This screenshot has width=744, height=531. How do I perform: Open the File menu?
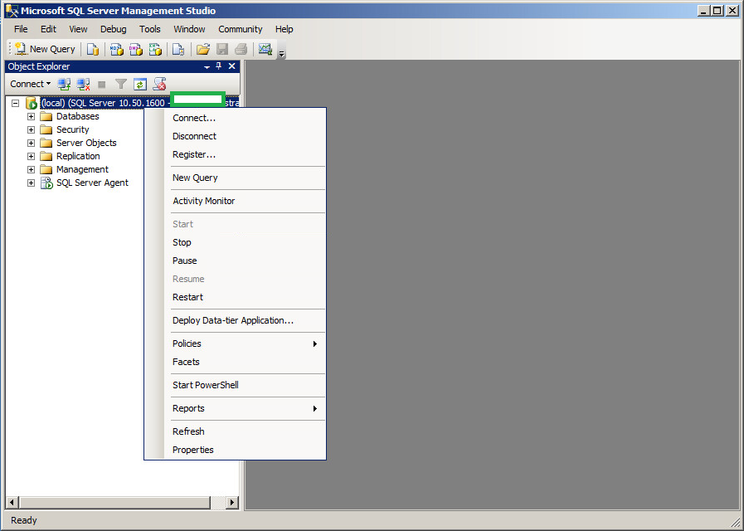[x=21, y=29]
